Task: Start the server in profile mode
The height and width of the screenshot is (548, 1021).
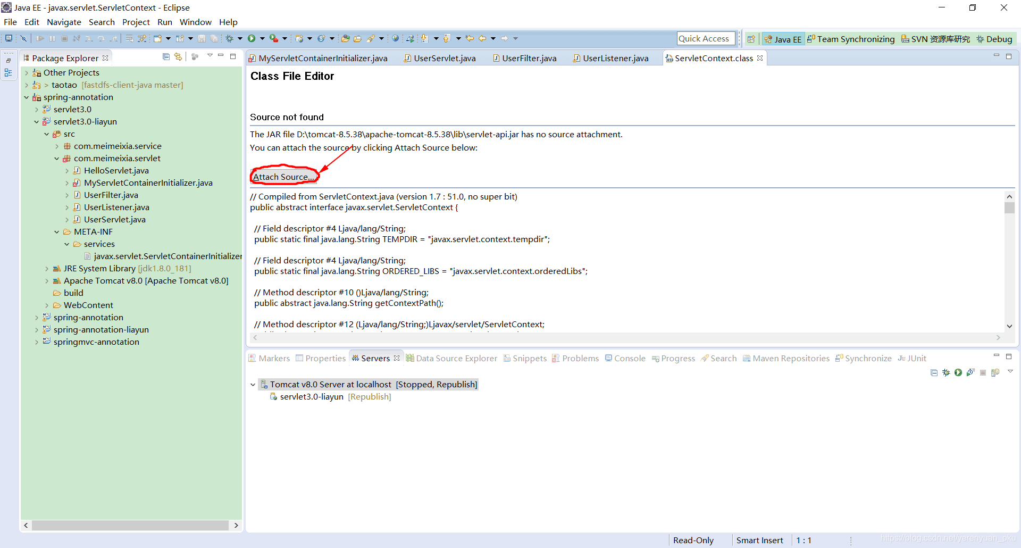Action: 970,372
